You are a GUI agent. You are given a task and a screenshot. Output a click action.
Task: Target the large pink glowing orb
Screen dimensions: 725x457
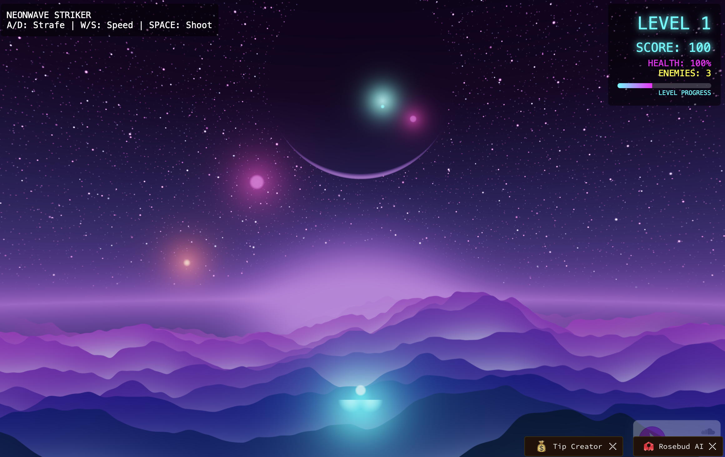point(257,182)
